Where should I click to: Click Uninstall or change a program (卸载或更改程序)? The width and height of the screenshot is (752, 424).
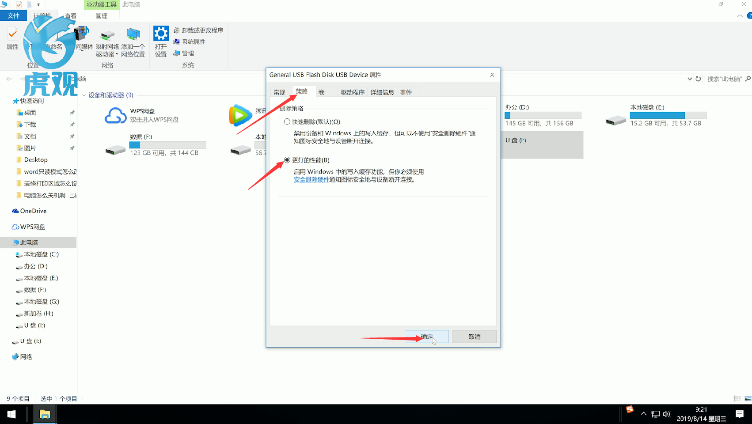(x=198, y=30)
